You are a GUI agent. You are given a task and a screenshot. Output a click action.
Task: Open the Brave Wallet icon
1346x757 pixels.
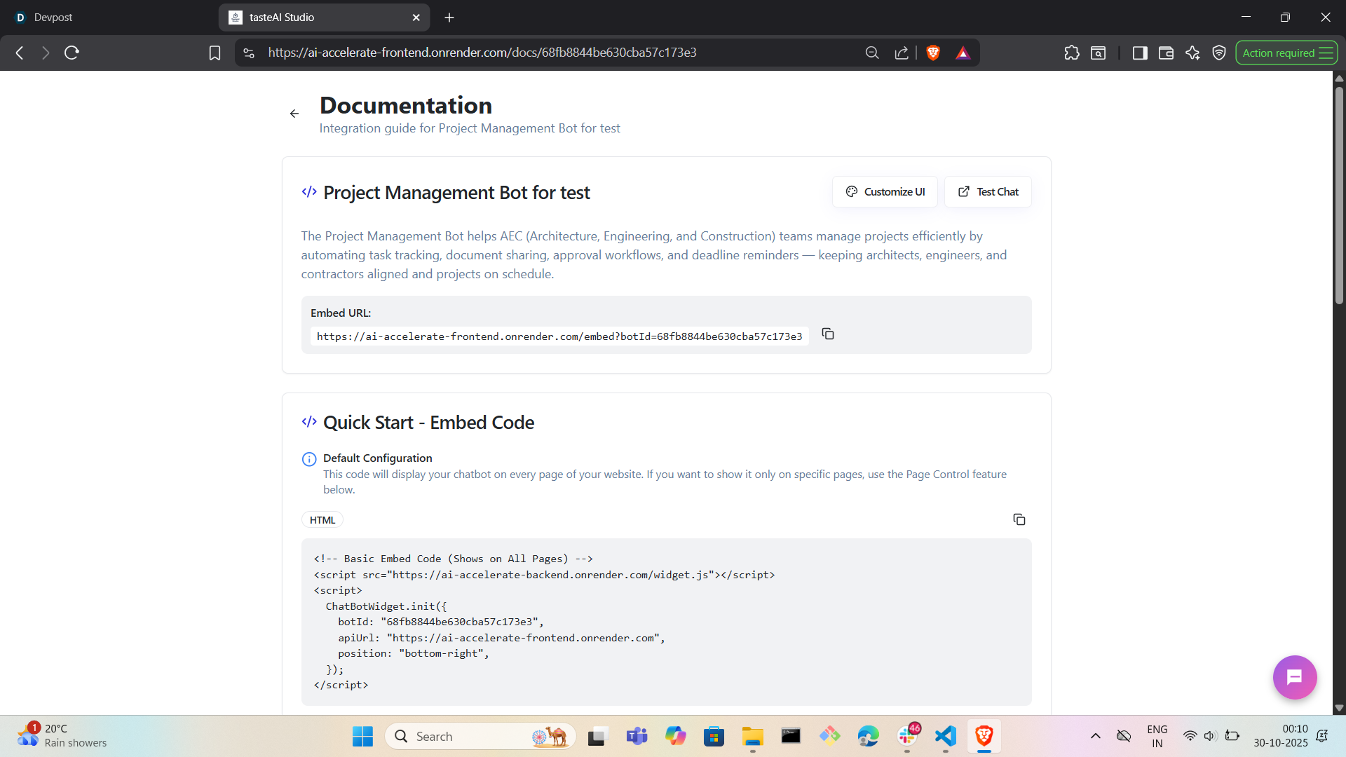tap(1166, 53)
